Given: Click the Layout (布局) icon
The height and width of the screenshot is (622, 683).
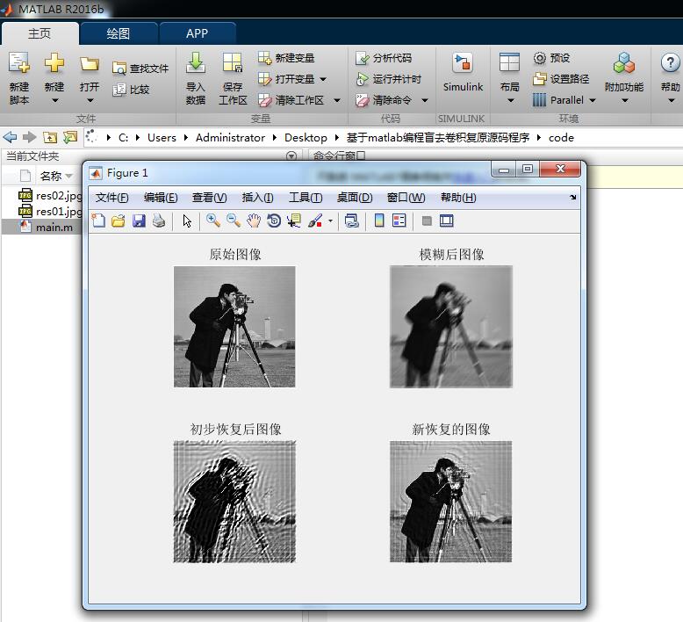Looking at the screenshot, I should [509, 62].
